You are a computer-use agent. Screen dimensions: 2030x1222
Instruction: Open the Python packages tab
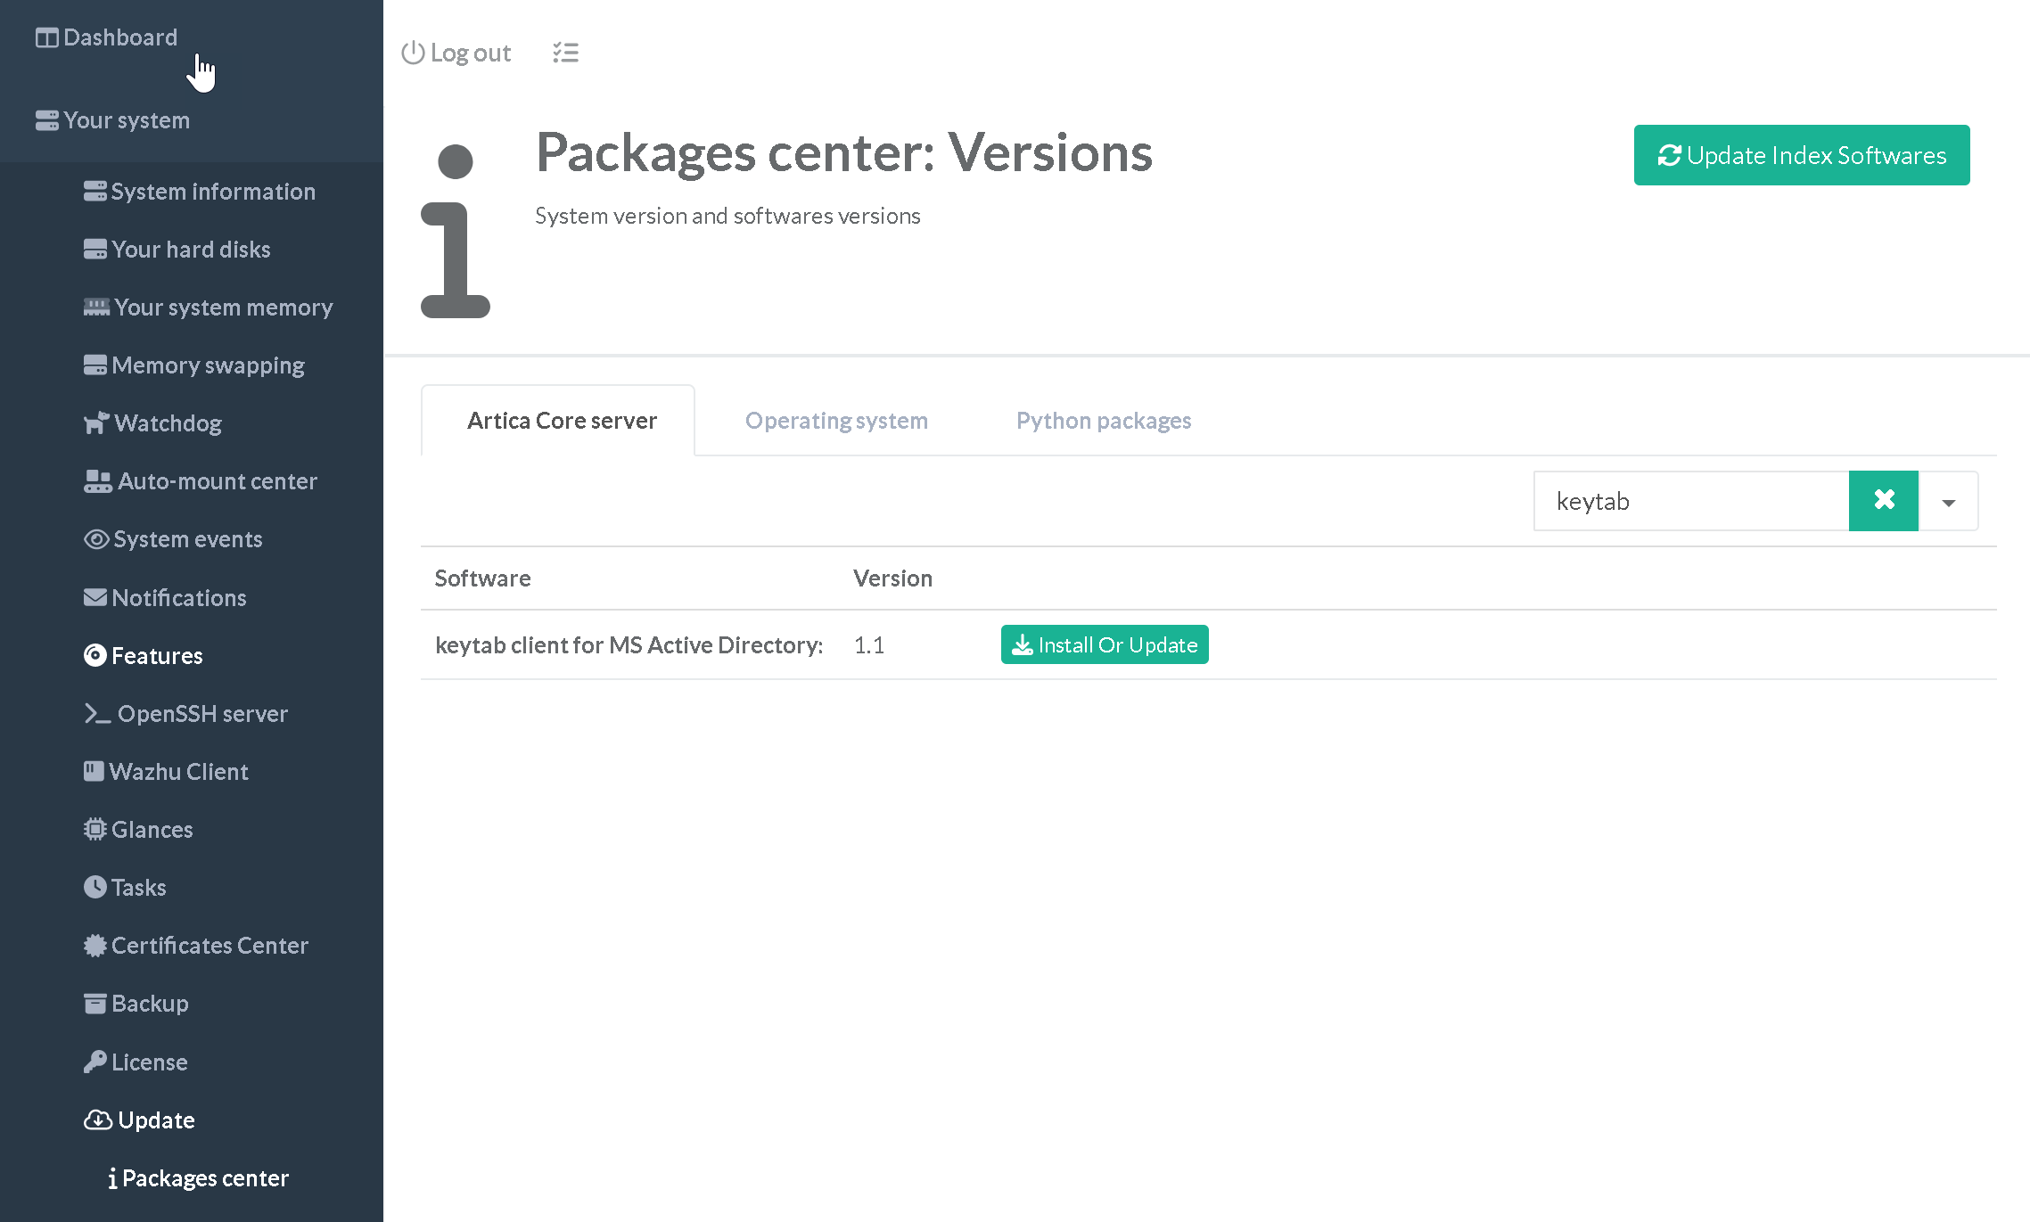pyautogui.click(x=1103, y=421)
